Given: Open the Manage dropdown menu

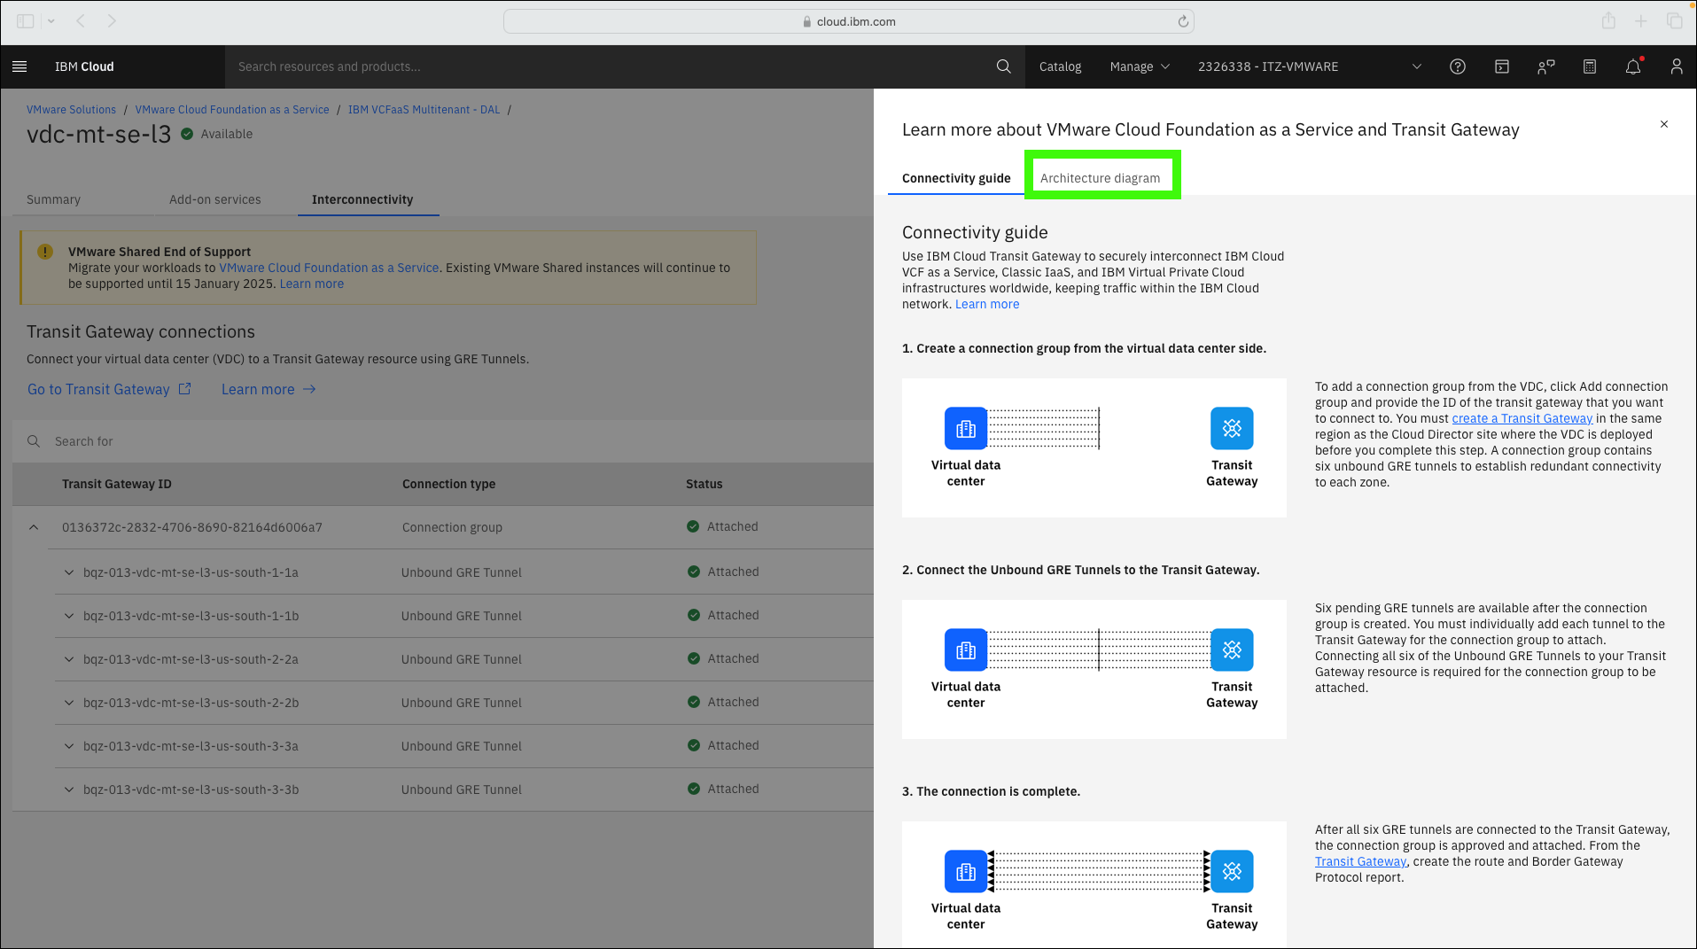Looking at the screenshot, I should [x=1140, y=66].
